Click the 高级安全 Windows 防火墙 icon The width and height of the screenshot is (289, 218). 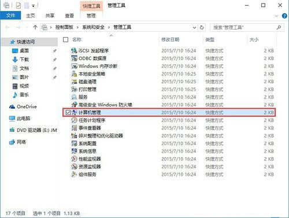[x=74, y=105]
